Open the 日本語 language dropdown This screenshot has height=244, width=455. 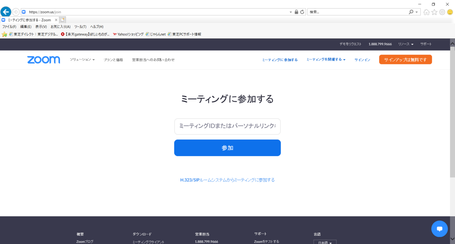point(325,242)
